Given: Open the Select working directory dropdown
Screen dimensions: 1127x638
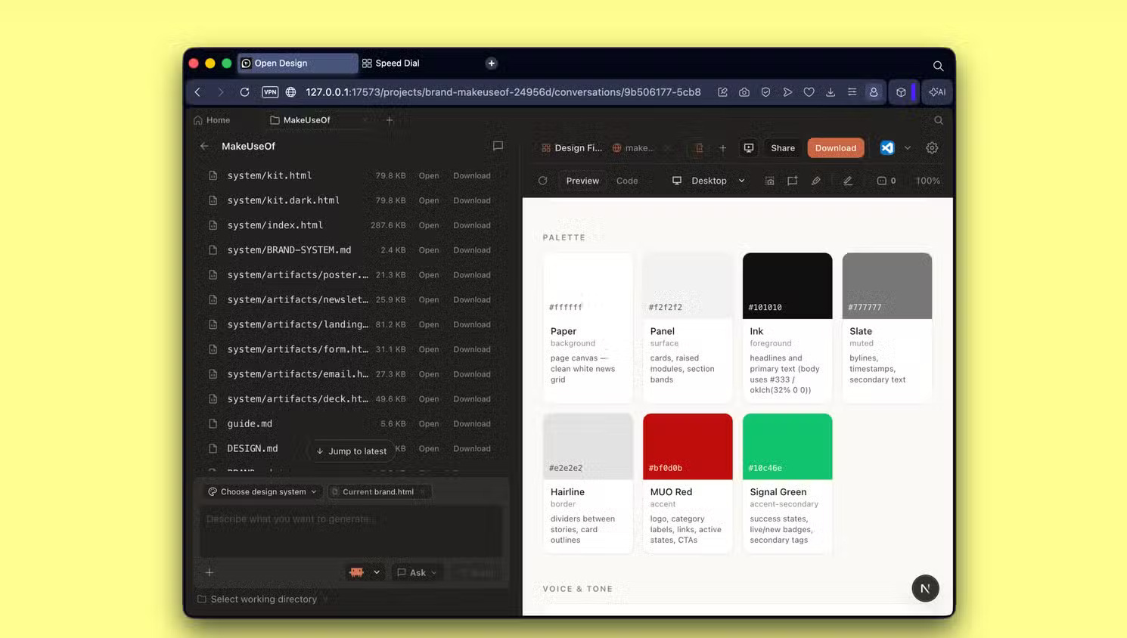Looking at the screenshot, I should tap(262, 599).
